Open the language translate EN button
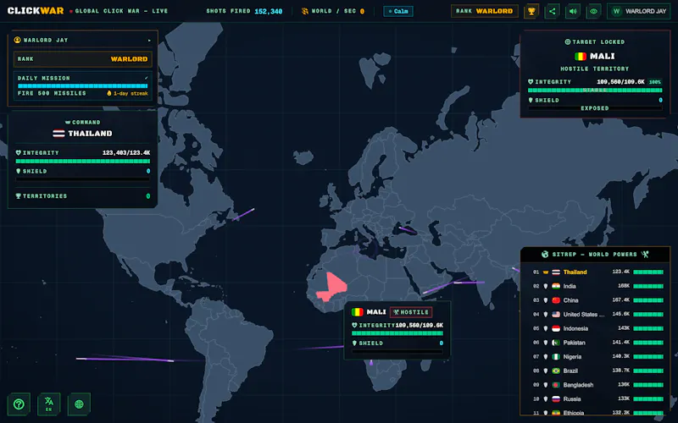 tap(49, 404)
